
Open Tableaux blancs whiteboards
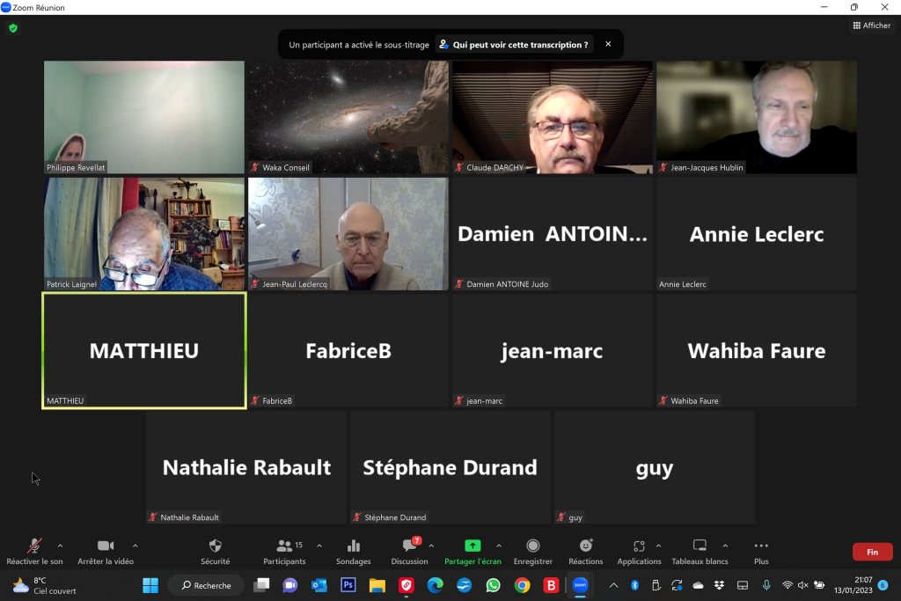[700, 552]
